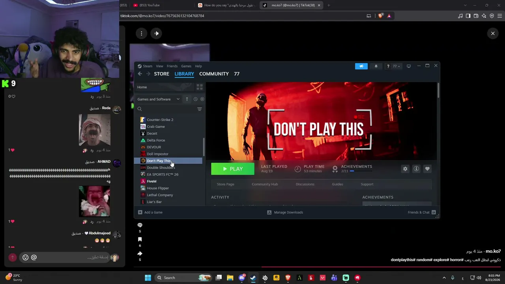Screen dimensions: 505x284
Task: Click the green PLAY button
Action: [233, 169]
